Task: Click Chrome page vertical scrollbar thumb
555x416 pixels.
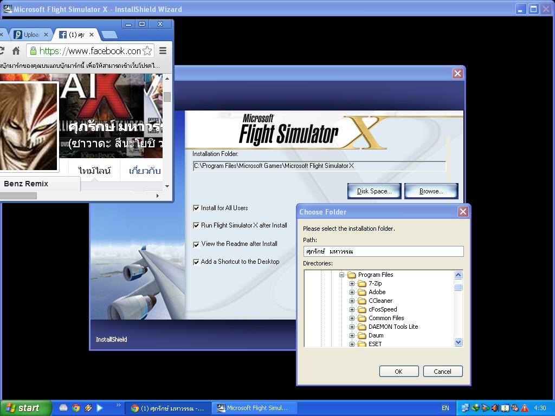Action: [167, 97]
